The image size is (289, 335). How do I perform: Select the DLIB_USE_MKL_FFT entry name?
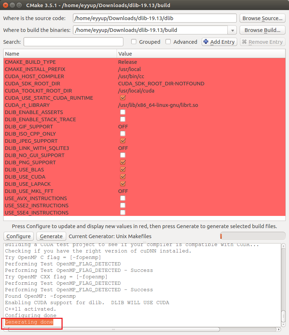[29, 191]
